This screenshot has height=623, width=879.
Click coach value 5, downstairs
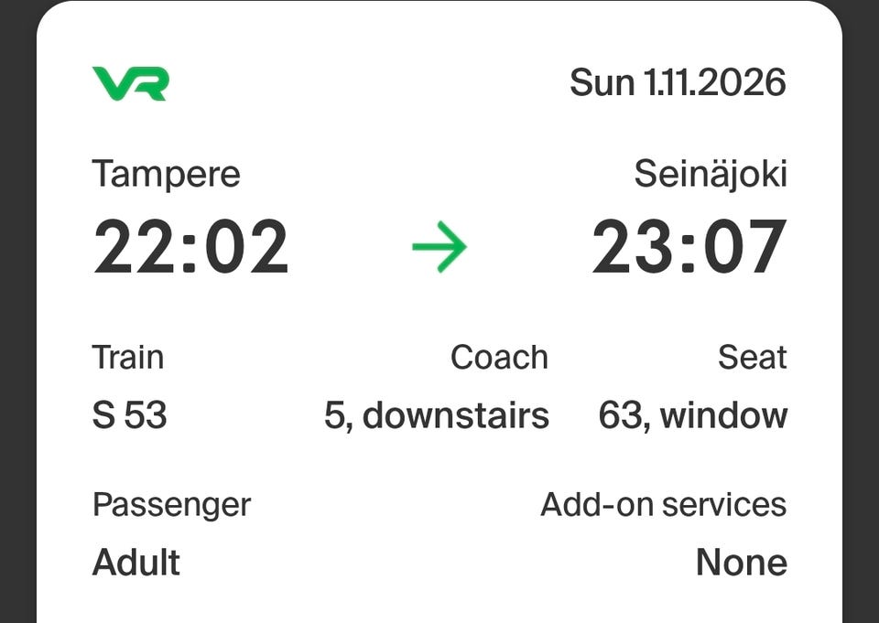point(437,415)
